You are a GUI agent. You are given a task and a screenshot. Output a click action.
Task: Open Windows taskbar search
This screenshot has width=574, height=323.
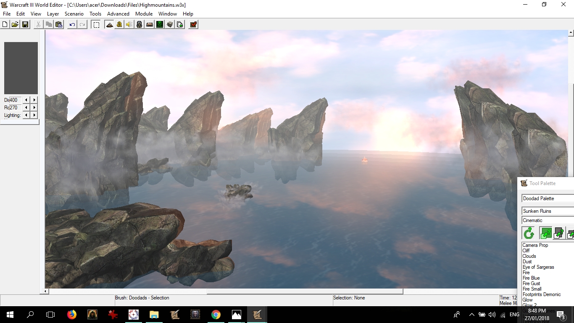tap(30, 315)
